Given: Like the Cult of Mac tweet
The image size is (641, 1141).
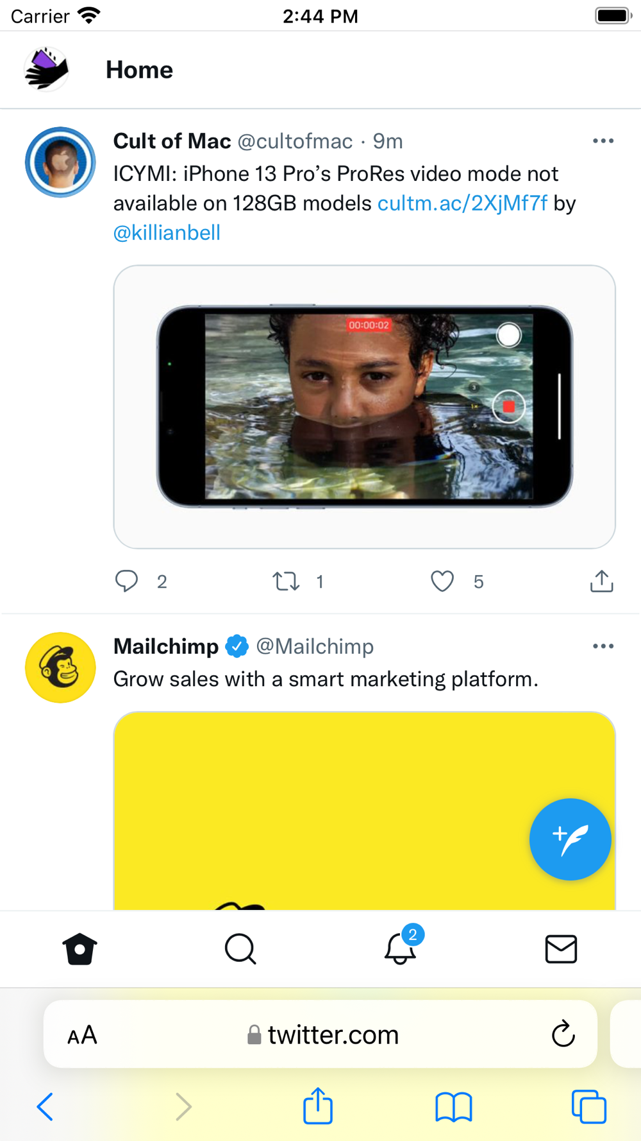Looking at the screenshot, I should (442, 581).
